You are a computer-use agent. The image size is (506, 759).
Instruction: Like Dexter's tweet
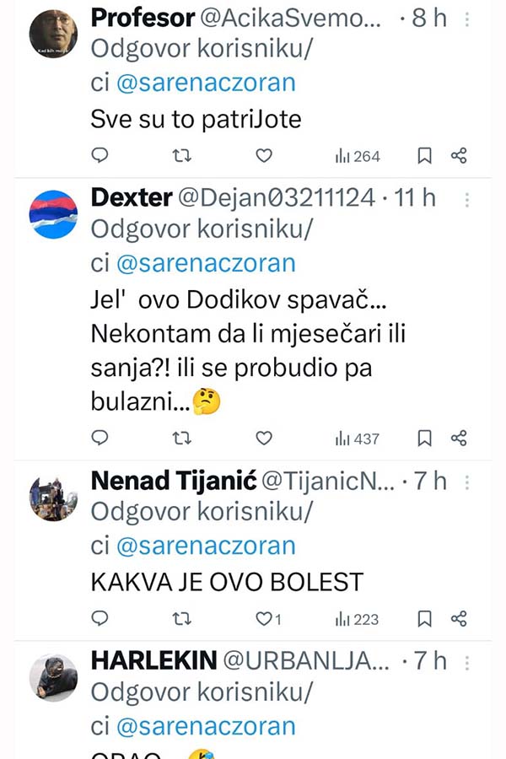(264, 439)
